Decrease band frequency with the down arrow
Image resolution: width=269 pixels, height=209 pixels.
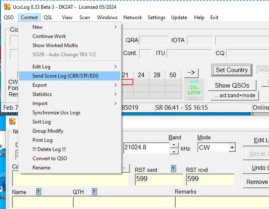pyautogui.click(x=174, y=150)
